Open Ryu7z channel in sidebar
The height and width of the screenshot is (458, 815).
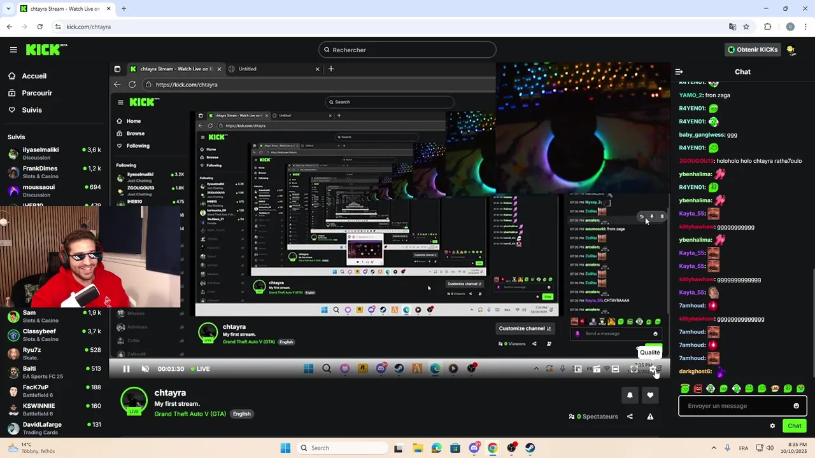pyautogui.click(x=54, y=353)
